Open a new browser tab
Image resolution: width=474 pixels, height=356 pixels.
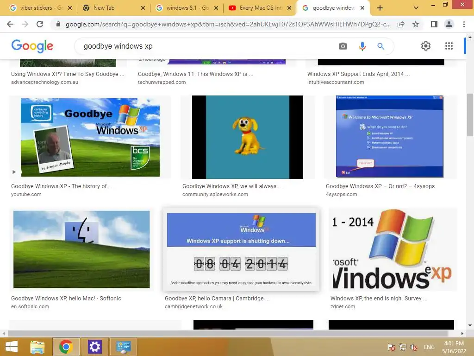(380, 8)
